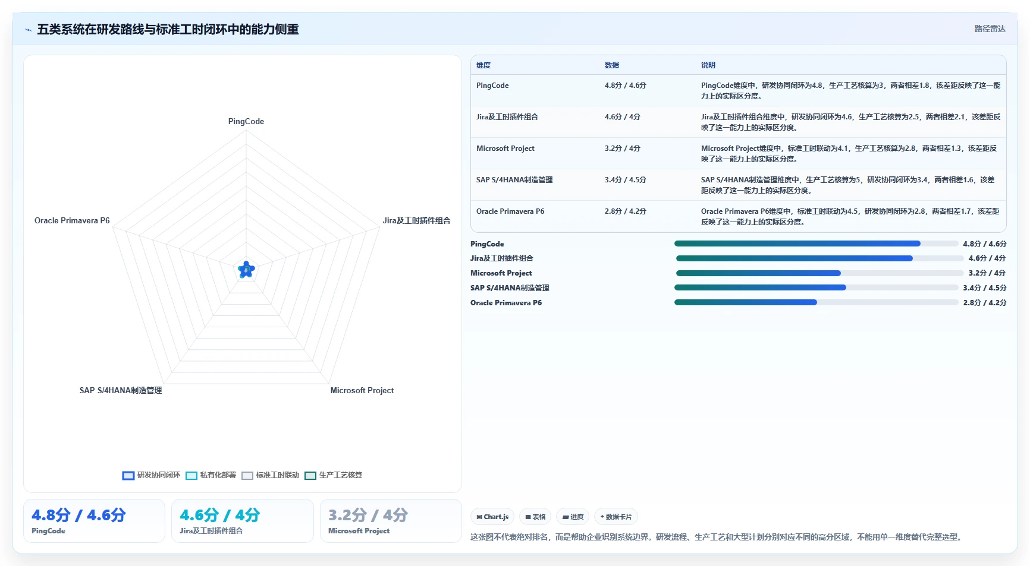Screen dimensions: 1030x566
Task: Click the 3.4分 / 4.5分 table cell
Action: pos(626,180)
